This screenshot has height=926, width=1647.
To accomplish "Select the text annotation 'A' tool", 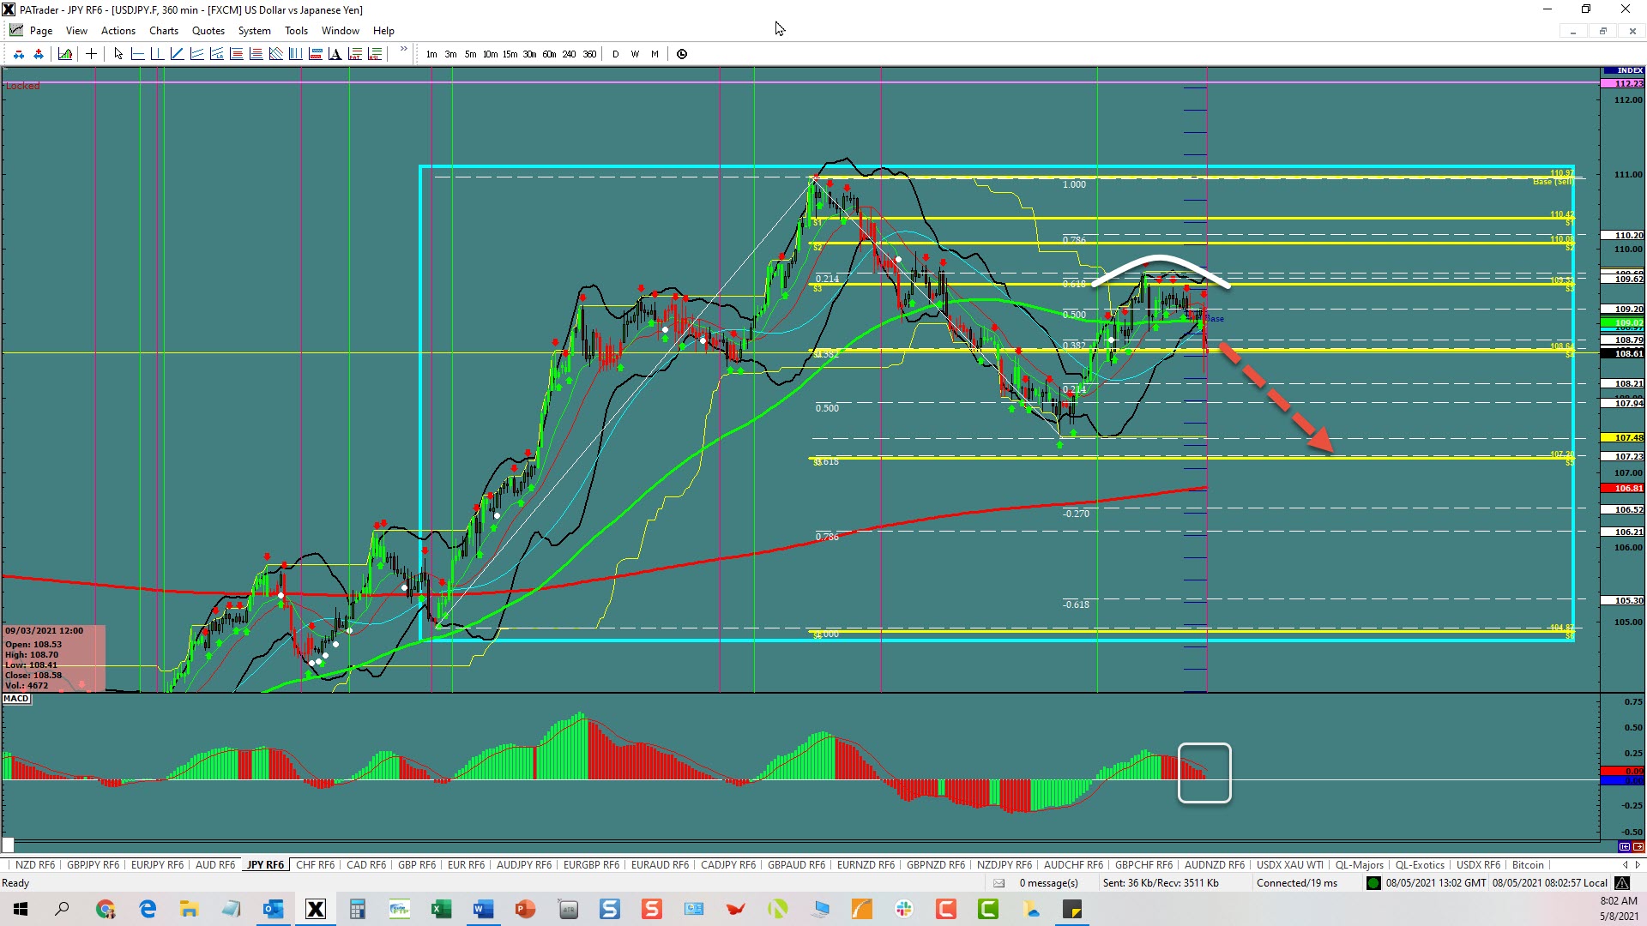I will click(335, 54).
